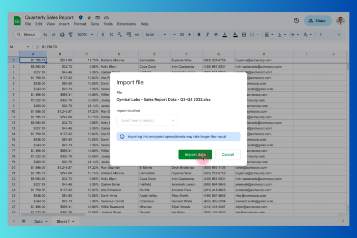The image size is (357, 238).
Task: Toggle italic formatting
Action: 207,35
